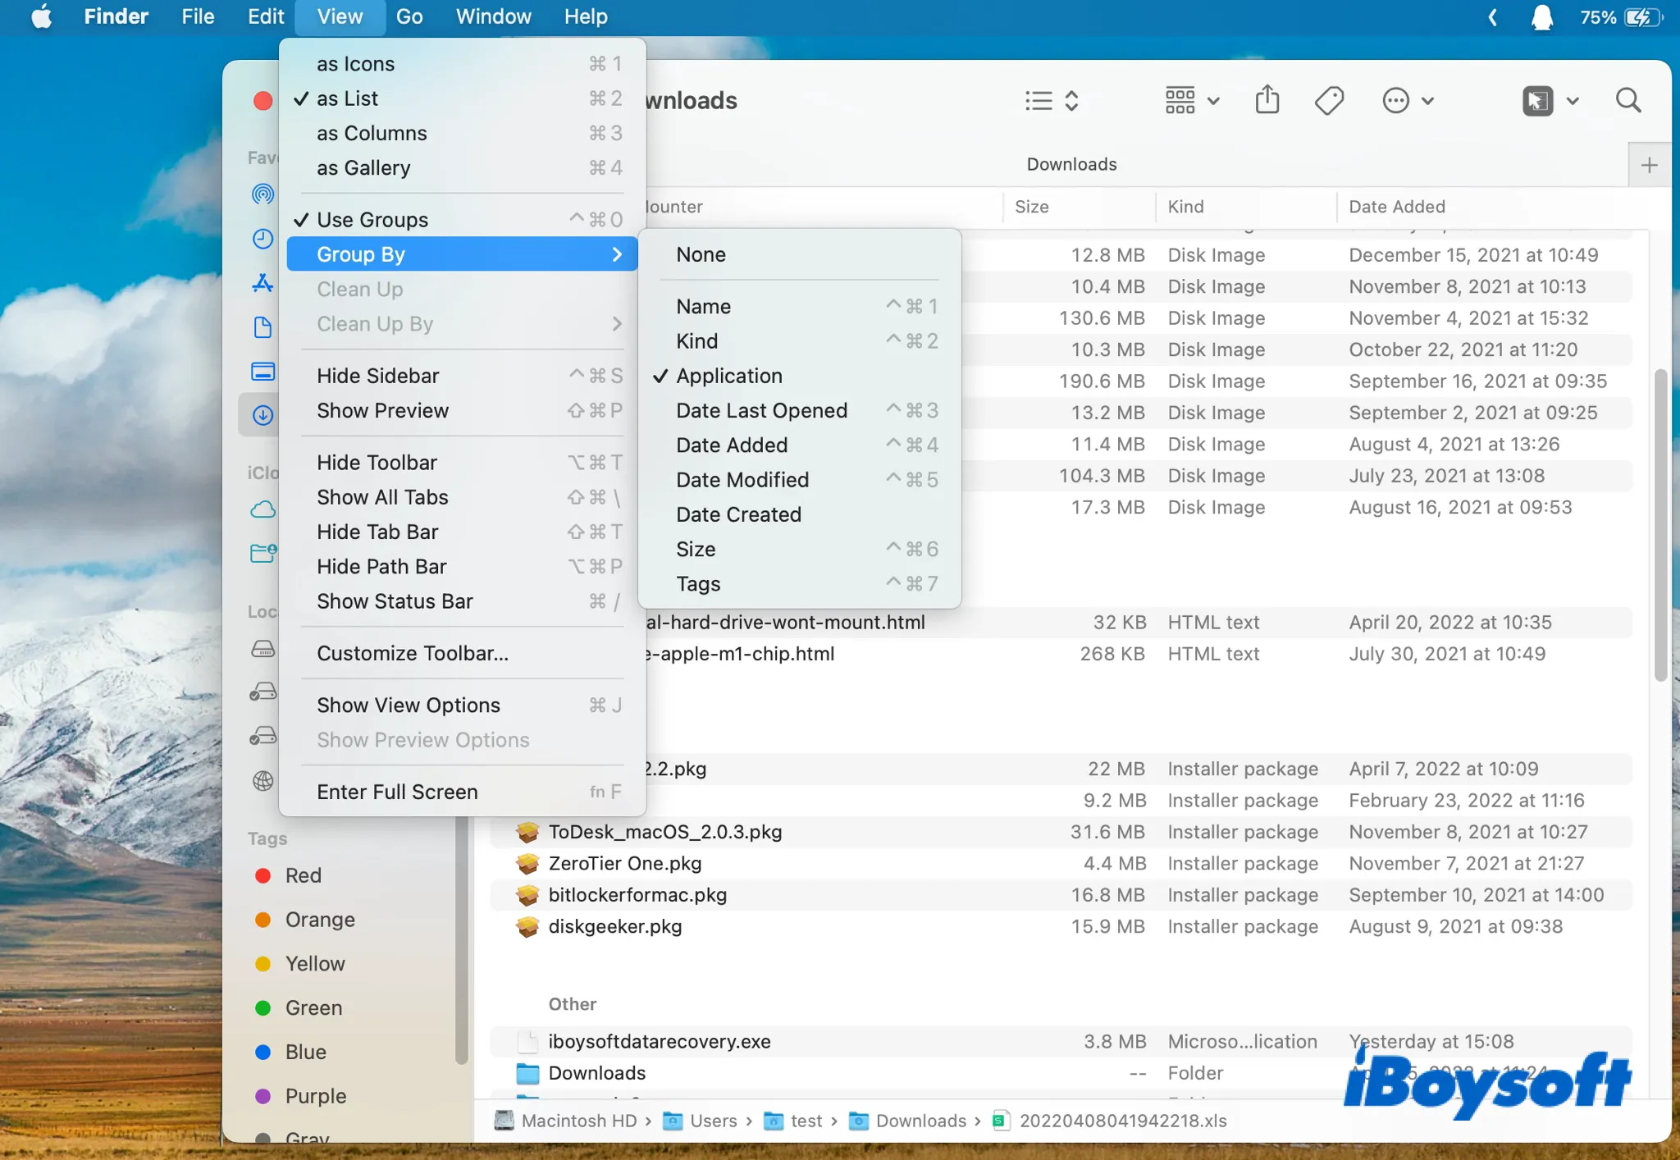Image resolution: width=1680 pixels, height=1160 pixels.
Task: Select the checked Application grouping option
Action: (728, 375)
